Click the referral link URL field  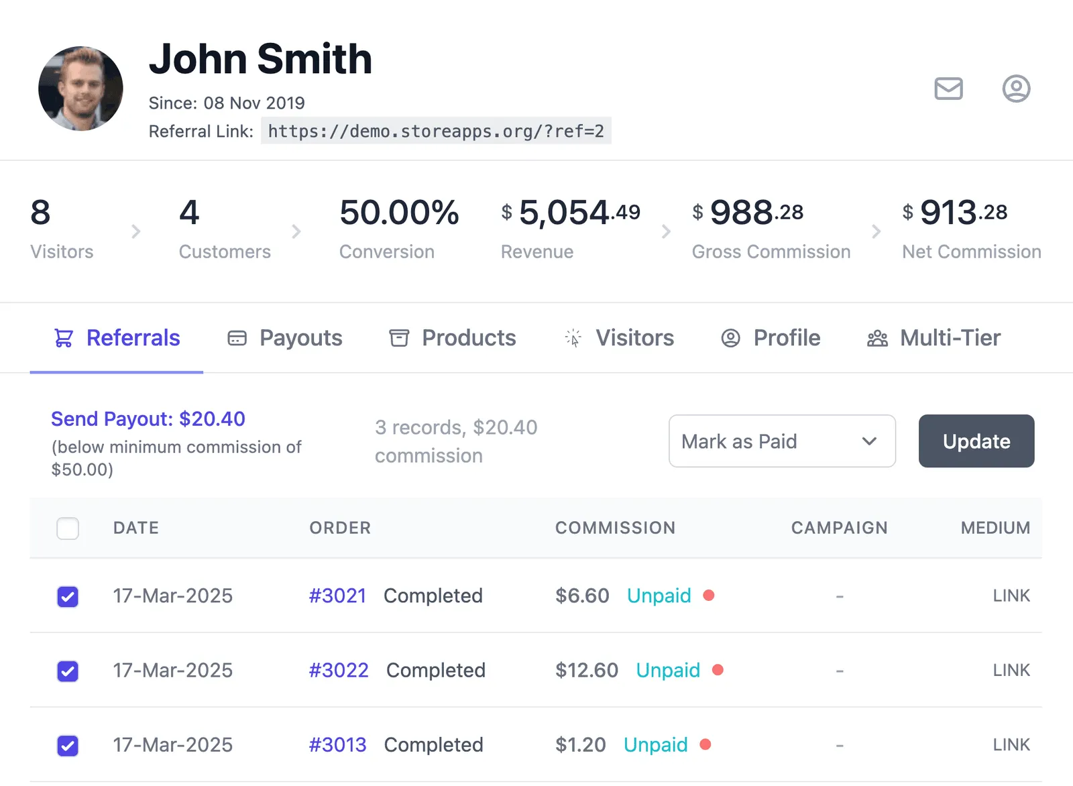pos(436,131)
